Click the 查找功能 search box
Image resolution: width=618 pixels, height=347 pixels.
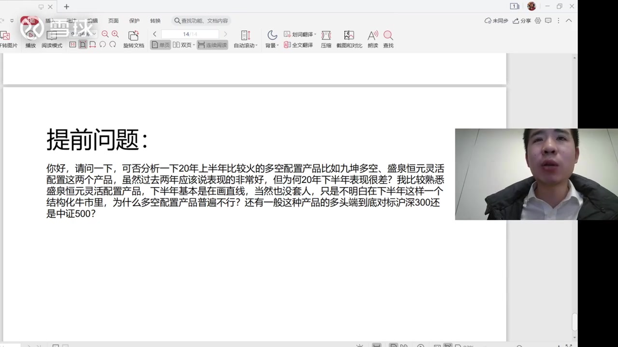pos(201,21)
